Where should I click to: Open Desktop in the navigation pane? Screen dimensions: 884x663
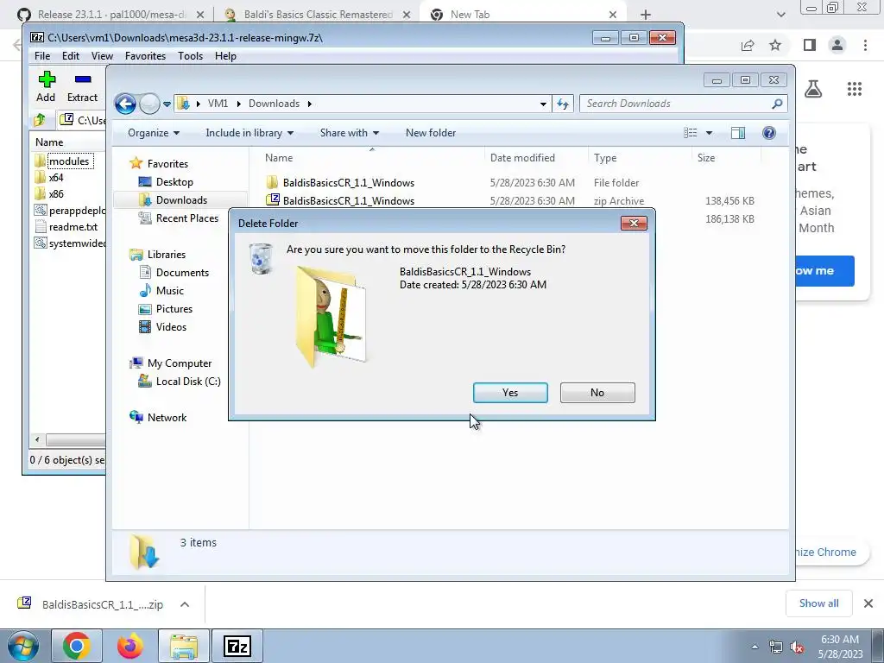(x=174, y=182)
